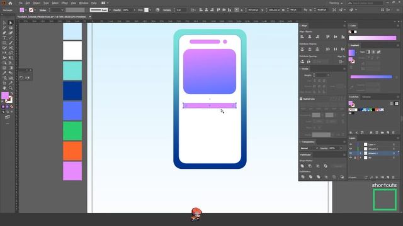
Task: Select the Direct Selection tool
Action: 11,23
